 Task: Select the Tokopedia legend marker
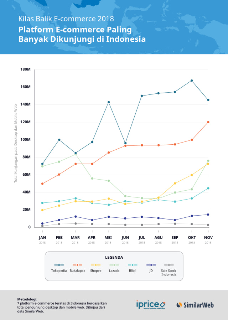pyautogui.click(x=59, y=265)
